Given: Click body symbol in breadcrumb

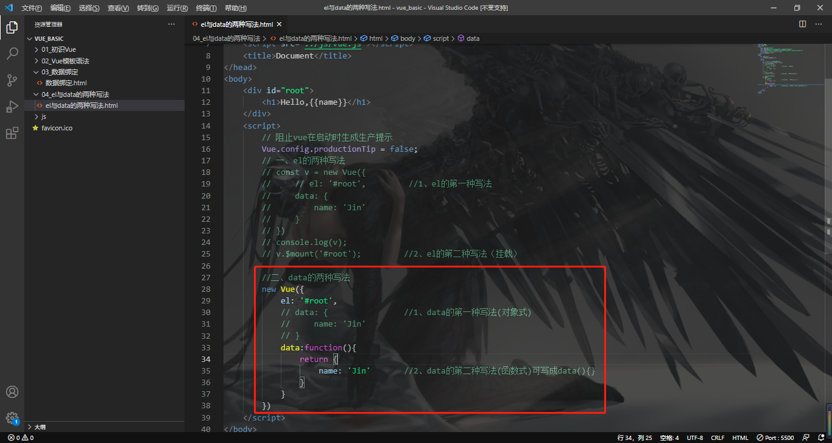Looking at the screenshot, I should pyautogui.click(x=403, y=38).
